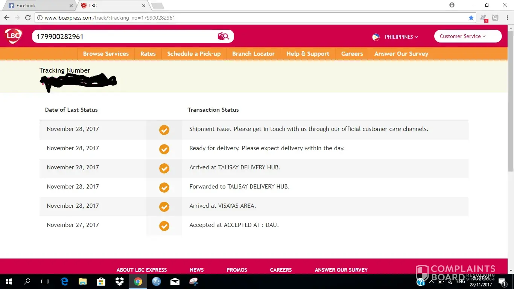
Task: Open the Mail app from the taskbar
Action: 175,281
